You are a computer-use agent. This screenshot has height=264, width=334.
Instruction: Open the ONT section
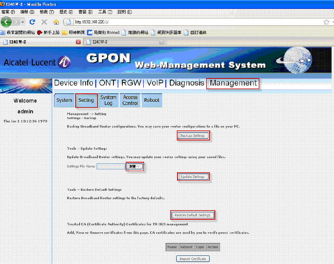tap(107, 83)
